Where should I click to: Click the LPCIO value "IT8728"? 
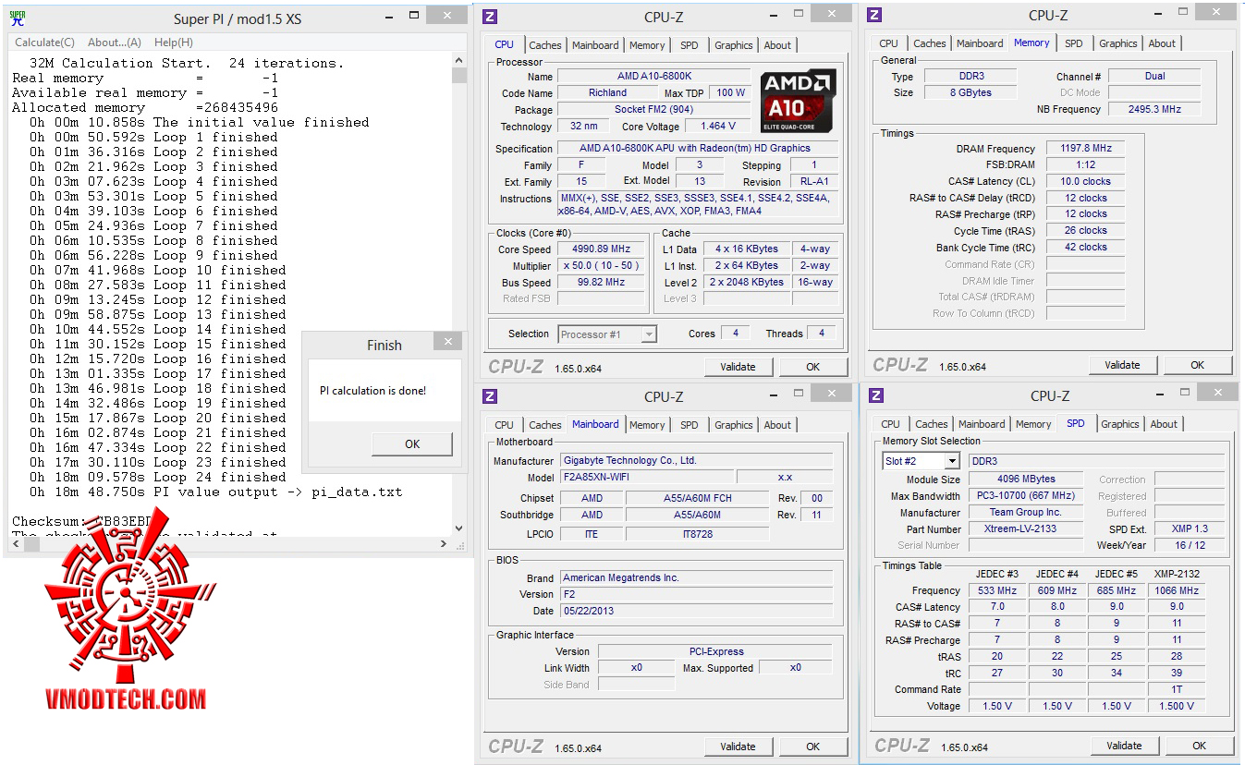pos(697,534)
